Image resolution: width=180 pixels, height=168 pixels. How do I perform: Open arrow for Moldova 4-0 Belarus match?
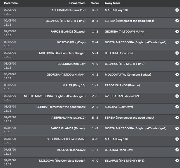click(177, 160)
